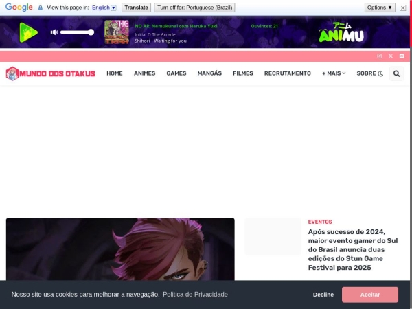Open the Initial D album cover thumbnail

click(117, 32)
